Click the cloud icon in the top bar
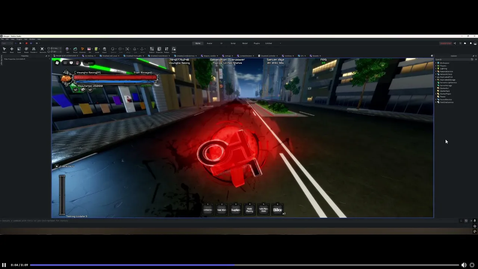The height and width of the screenshot is (269, 478). click(x=465, y=43)
